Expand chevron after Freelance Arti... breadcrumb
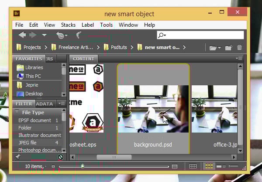Screen dimensions: 262x182 tap(98, 47)
